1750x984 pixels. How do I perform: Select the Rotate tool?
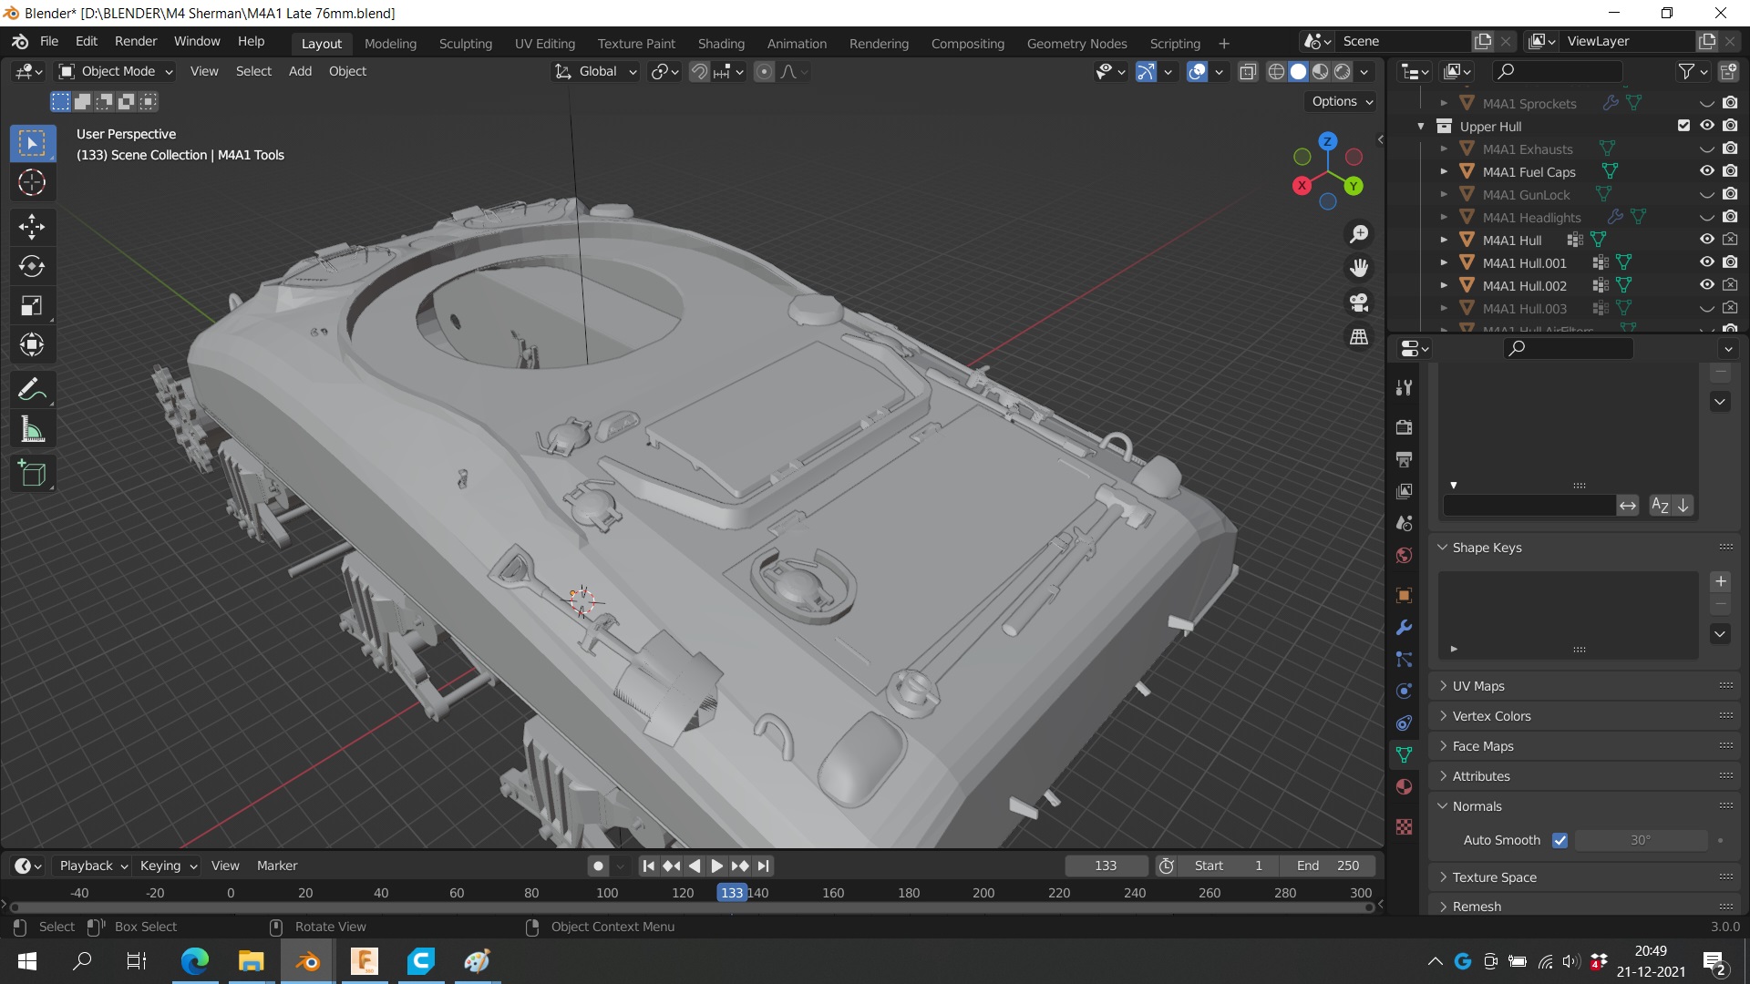32,266
